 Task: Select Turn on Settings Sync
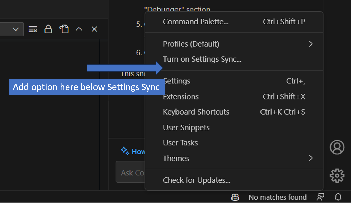(x=234, y=59)
